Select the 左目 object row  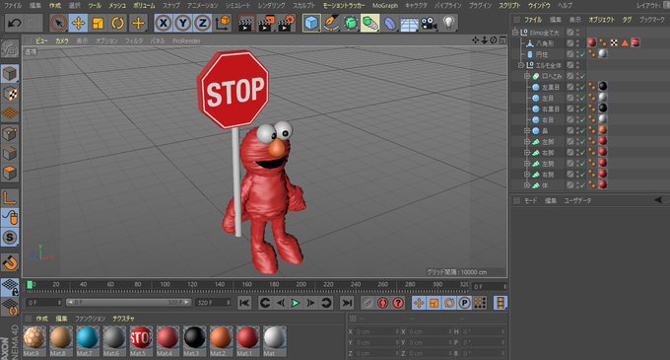548,98
